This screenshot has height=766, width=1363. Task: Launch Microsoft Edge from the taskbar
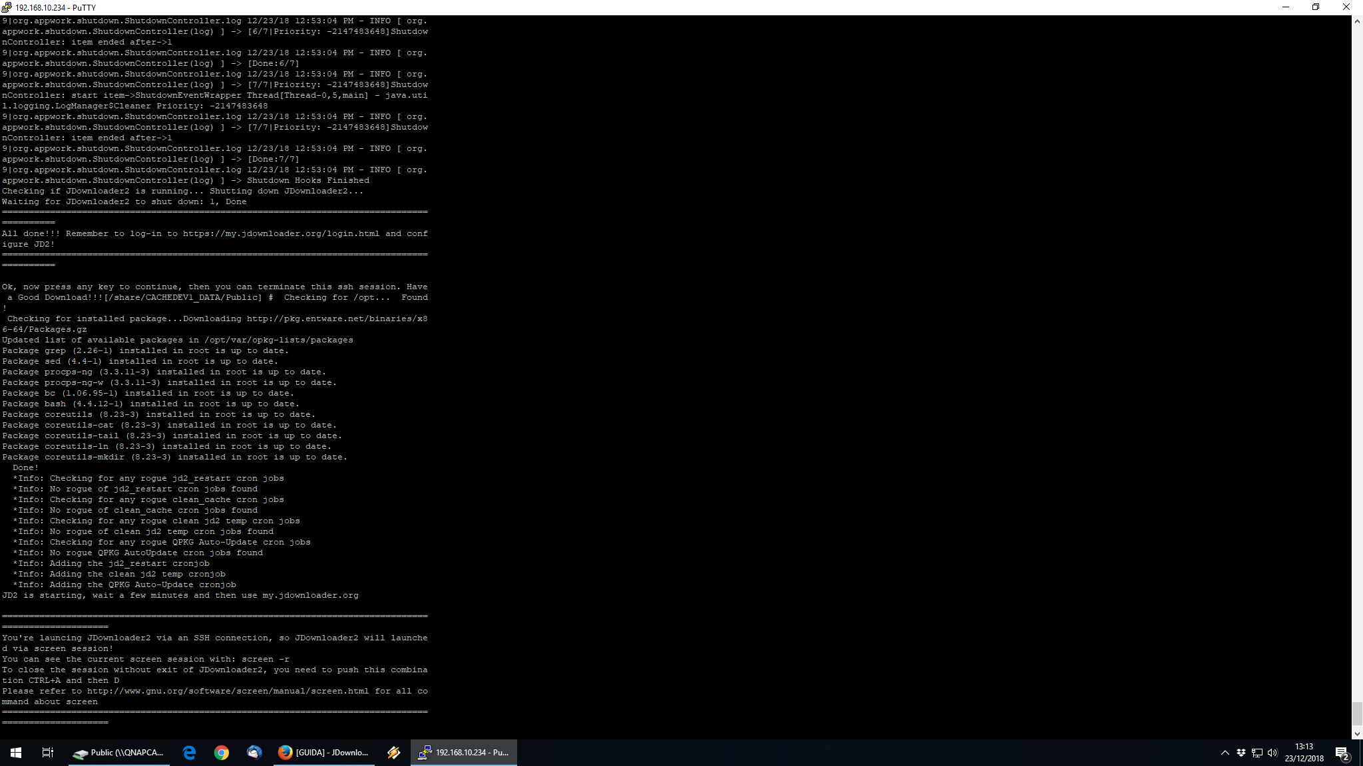[x=190, y=753]
